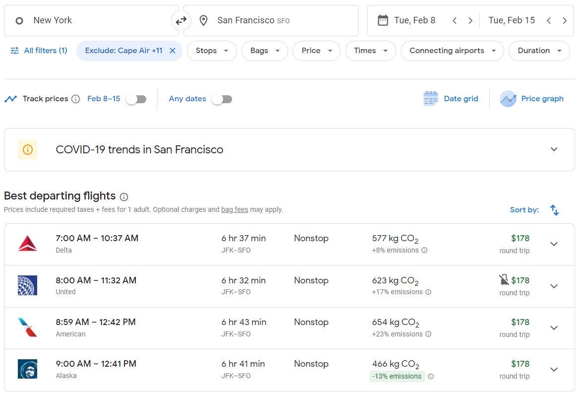The height and width of the screenshot is (395, 585).
Task: Click the Feb 8–15 tracking label
Action: click(104, 99)
